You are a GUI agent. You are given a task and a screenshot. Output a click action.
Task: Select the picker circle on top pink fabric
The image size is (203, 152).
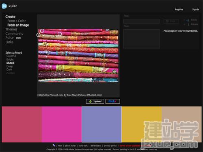point(42,31)
